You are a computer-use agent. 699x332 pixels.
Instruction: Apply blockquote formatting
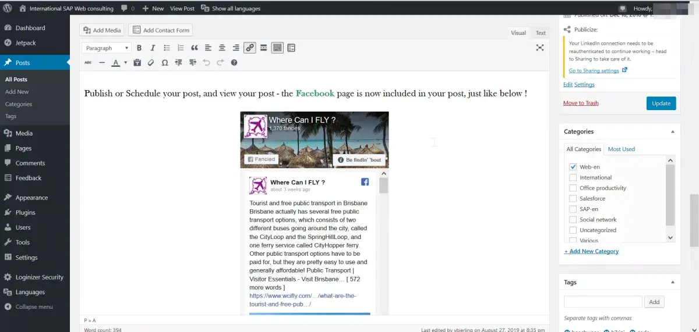[x=195, y=48]
